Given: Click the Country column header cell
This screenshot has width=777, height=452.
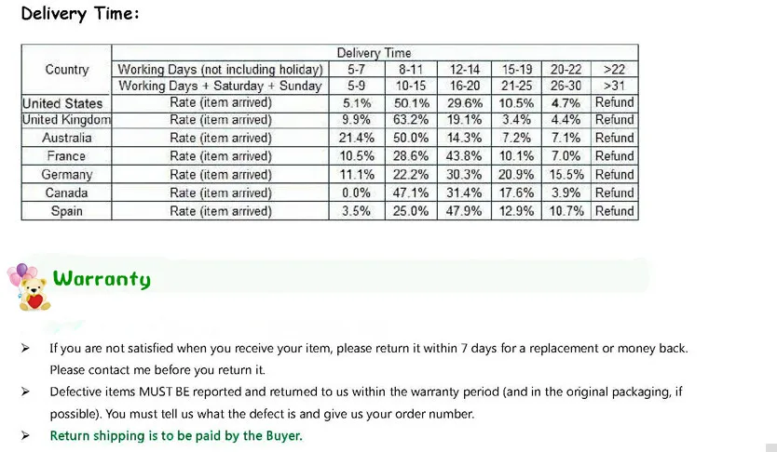Looking at the screenshot, I should click(66, 70).
